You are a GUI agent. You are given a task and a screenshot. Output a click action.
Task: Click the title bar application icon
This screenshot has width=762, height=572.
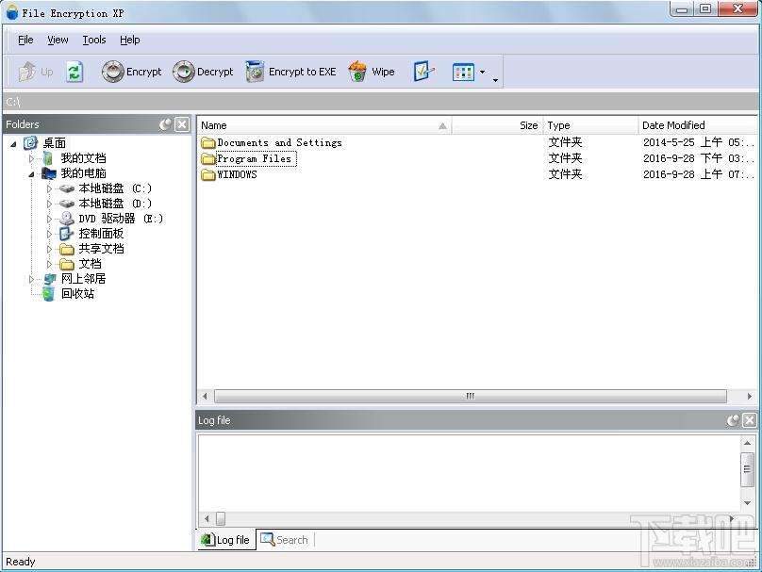(12, 12)
